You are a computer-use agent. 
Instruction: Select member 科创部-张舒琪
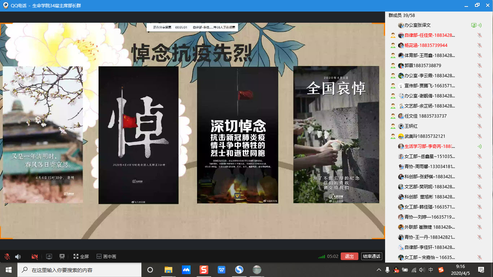[429, 177]
